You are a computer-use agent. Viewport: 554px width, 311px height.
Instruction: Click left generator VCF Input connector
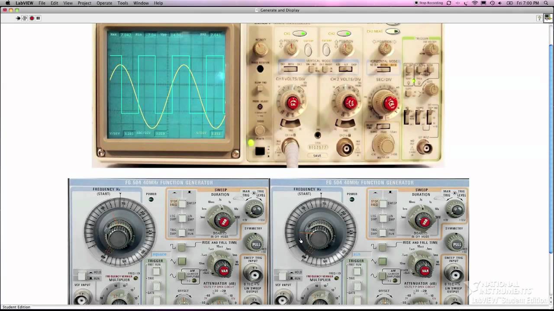(81, 298)
